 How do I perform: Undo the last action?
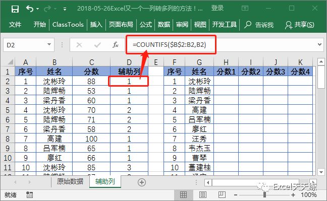[30, 9]
